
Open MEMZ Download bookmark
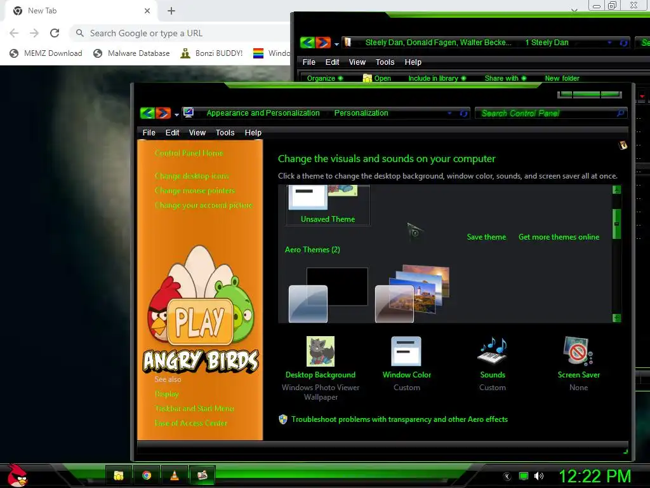[x=46, y=53]
